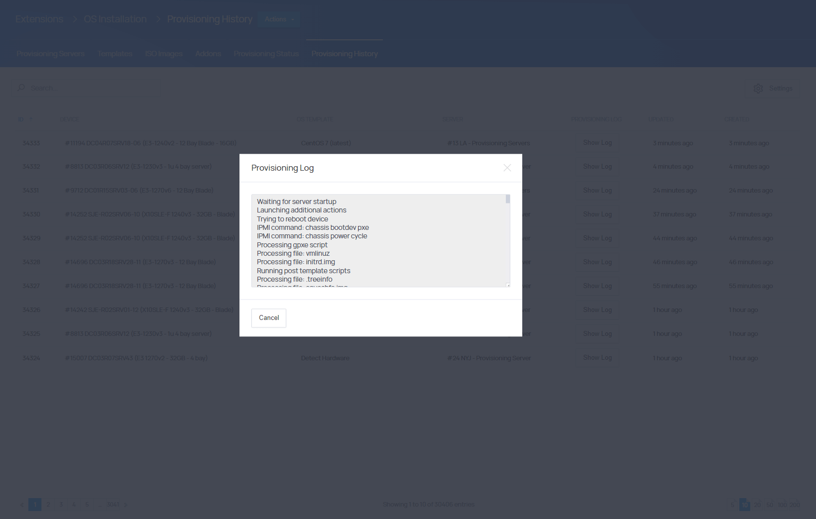Click the log textarea scrollbar thumb
The width and height of the screenshot is (816, 519).
(508, 199)
